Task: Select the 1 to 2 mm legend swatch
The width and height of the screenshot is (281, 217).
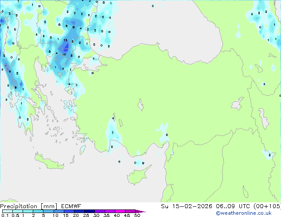Action: click(28, 211)
